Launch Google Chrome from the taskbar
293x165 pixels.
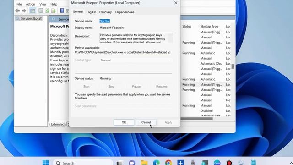point(168,163)
